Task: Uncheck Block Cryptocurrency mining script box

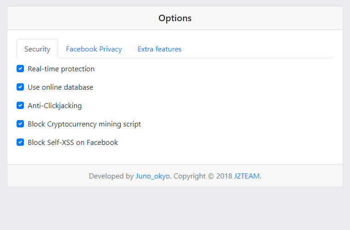Action: click(x=20, y=124)
